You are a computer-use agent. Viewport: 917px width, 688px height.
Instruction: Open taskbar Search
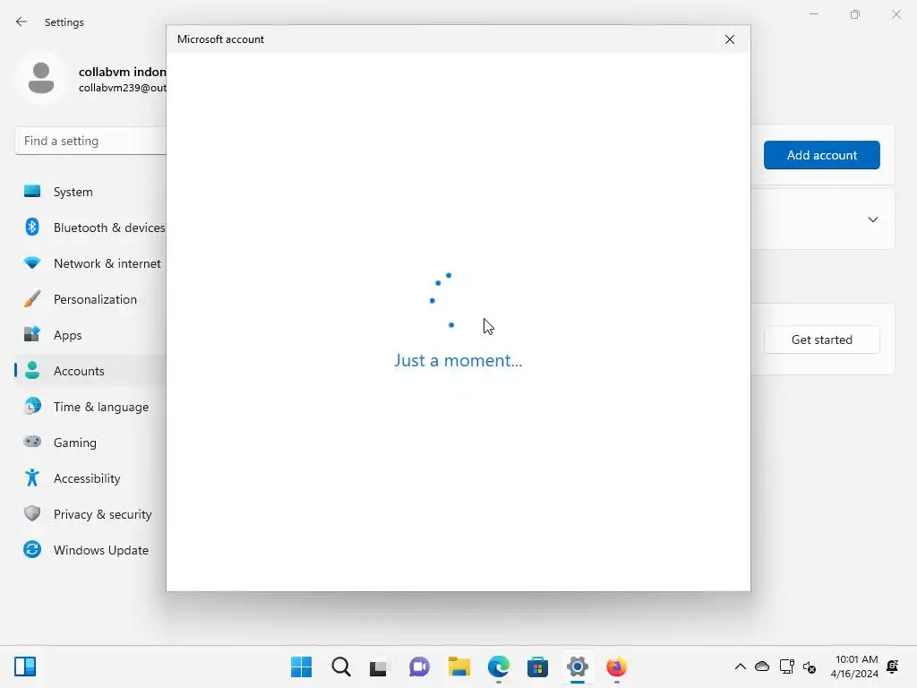point(341,666)
